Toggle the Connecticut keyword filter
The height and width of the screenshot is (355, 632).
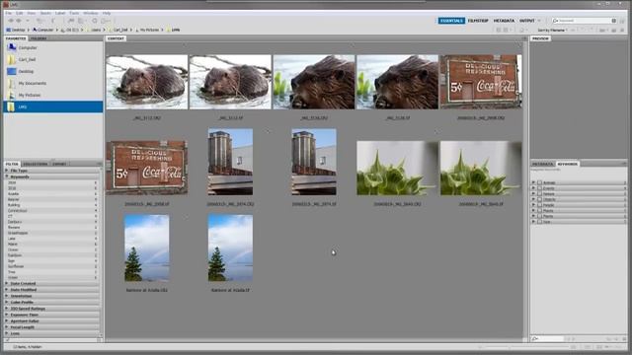(x=52, y=210)
